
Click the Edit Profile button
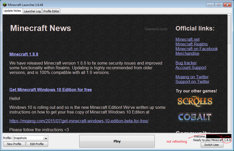click(37, 144)
